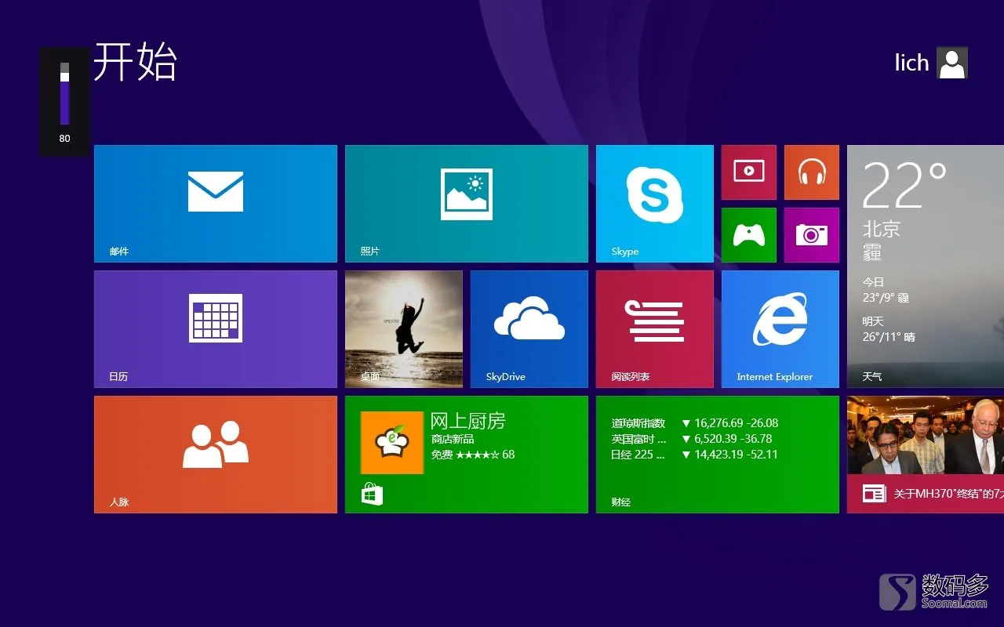
Task: Open the Desktop (桌面) tile
Action: 404,329
